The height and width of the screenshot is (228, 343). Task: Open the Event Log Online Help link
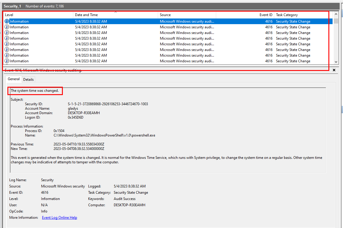click(59, 218)
